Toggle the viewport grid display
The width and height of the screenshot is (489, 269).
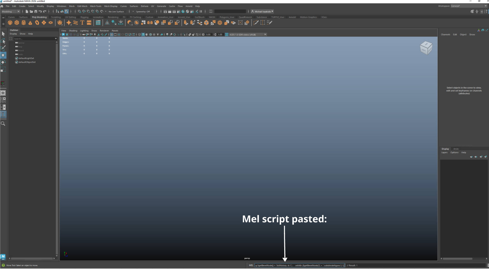[x=112, y=34]
